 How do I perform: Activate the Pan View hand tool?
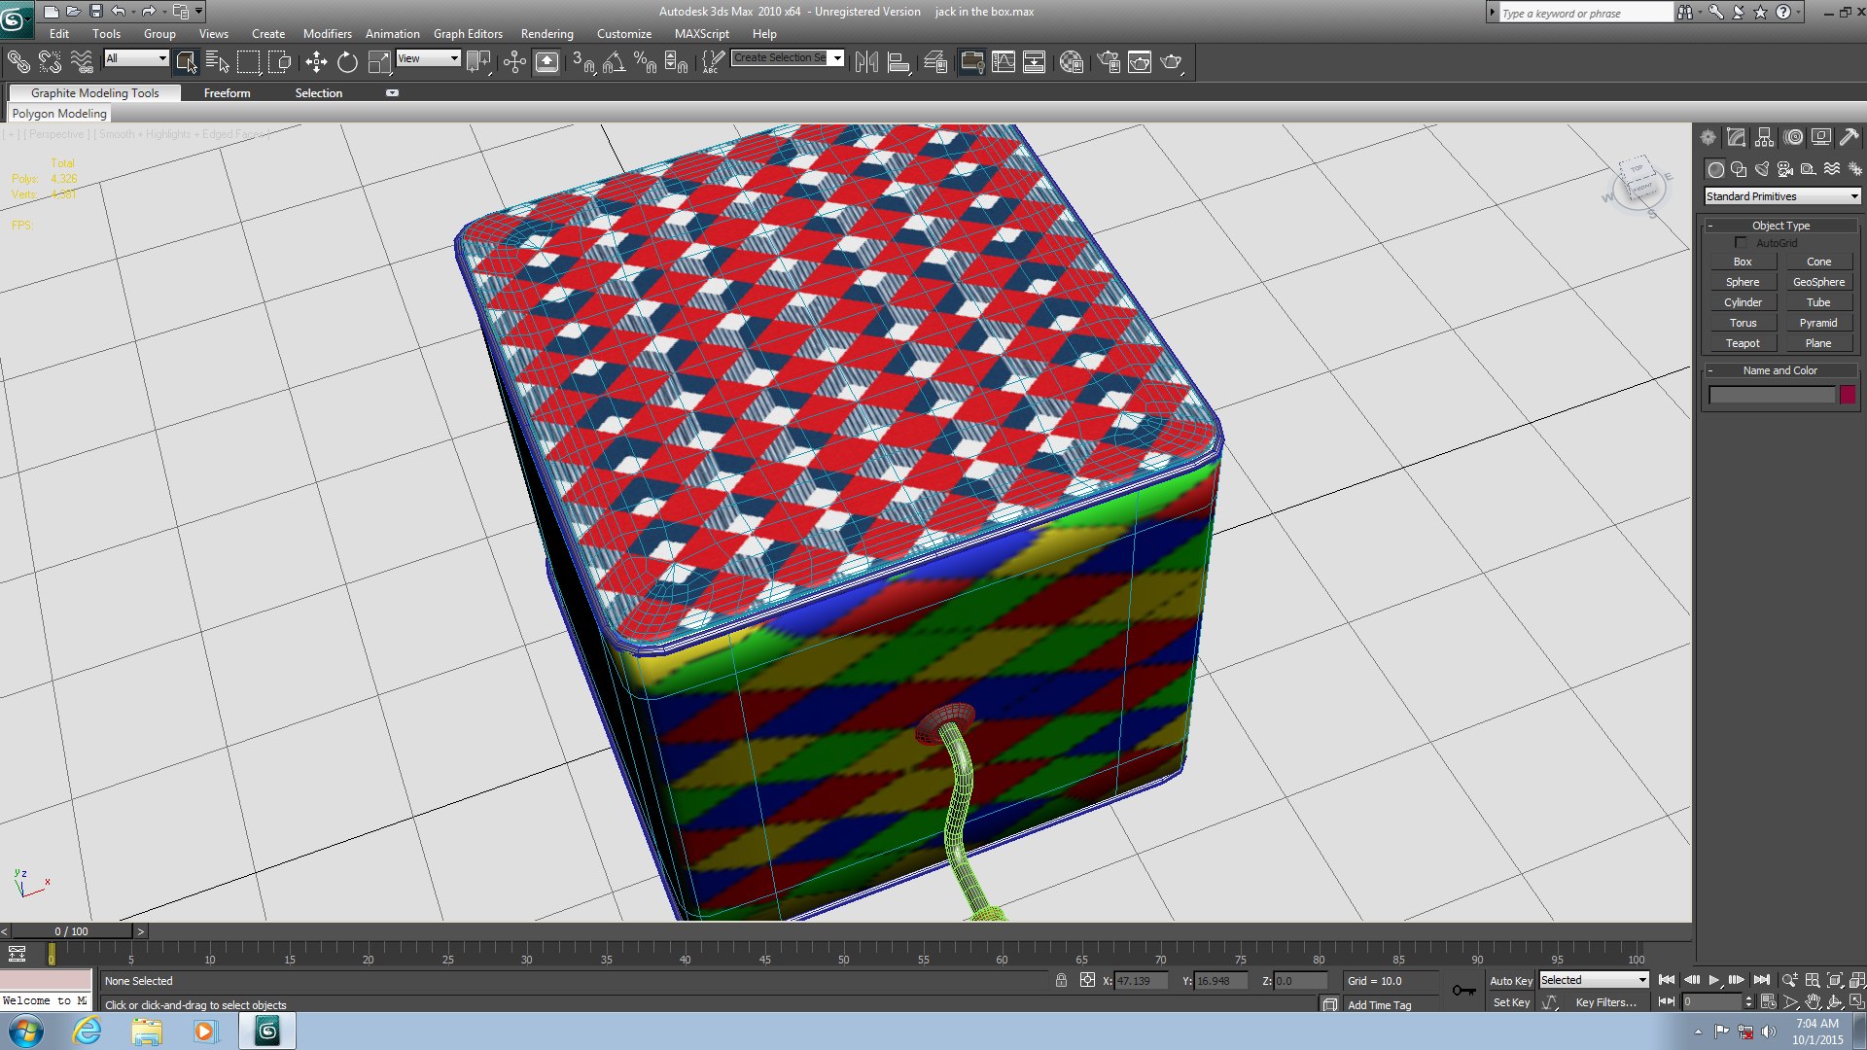pyautogui.click(x=1813, y=1001)
